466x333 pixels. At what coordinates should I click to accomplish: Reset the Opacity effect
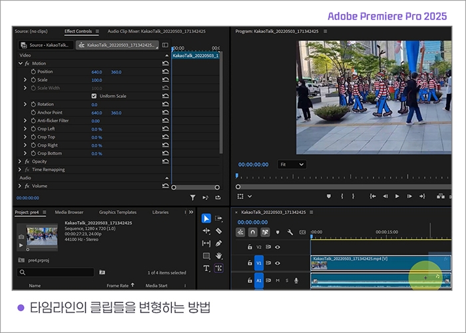click(x=166, y=161)
